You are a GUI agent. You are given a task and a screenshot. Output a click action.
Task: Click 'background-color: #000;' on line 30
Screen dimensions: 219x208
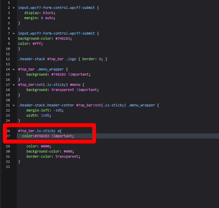[50, 151]
